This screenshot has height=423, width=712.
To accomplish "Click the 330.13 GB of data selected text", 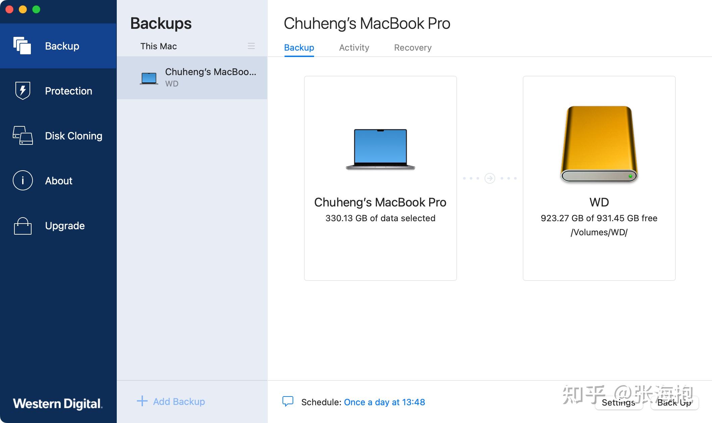I will tap(380, 218).
